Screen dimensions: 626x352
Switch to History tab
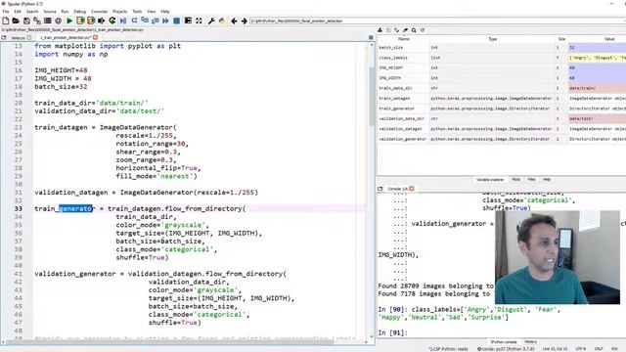pyautogui.click(x=530, y=342)
